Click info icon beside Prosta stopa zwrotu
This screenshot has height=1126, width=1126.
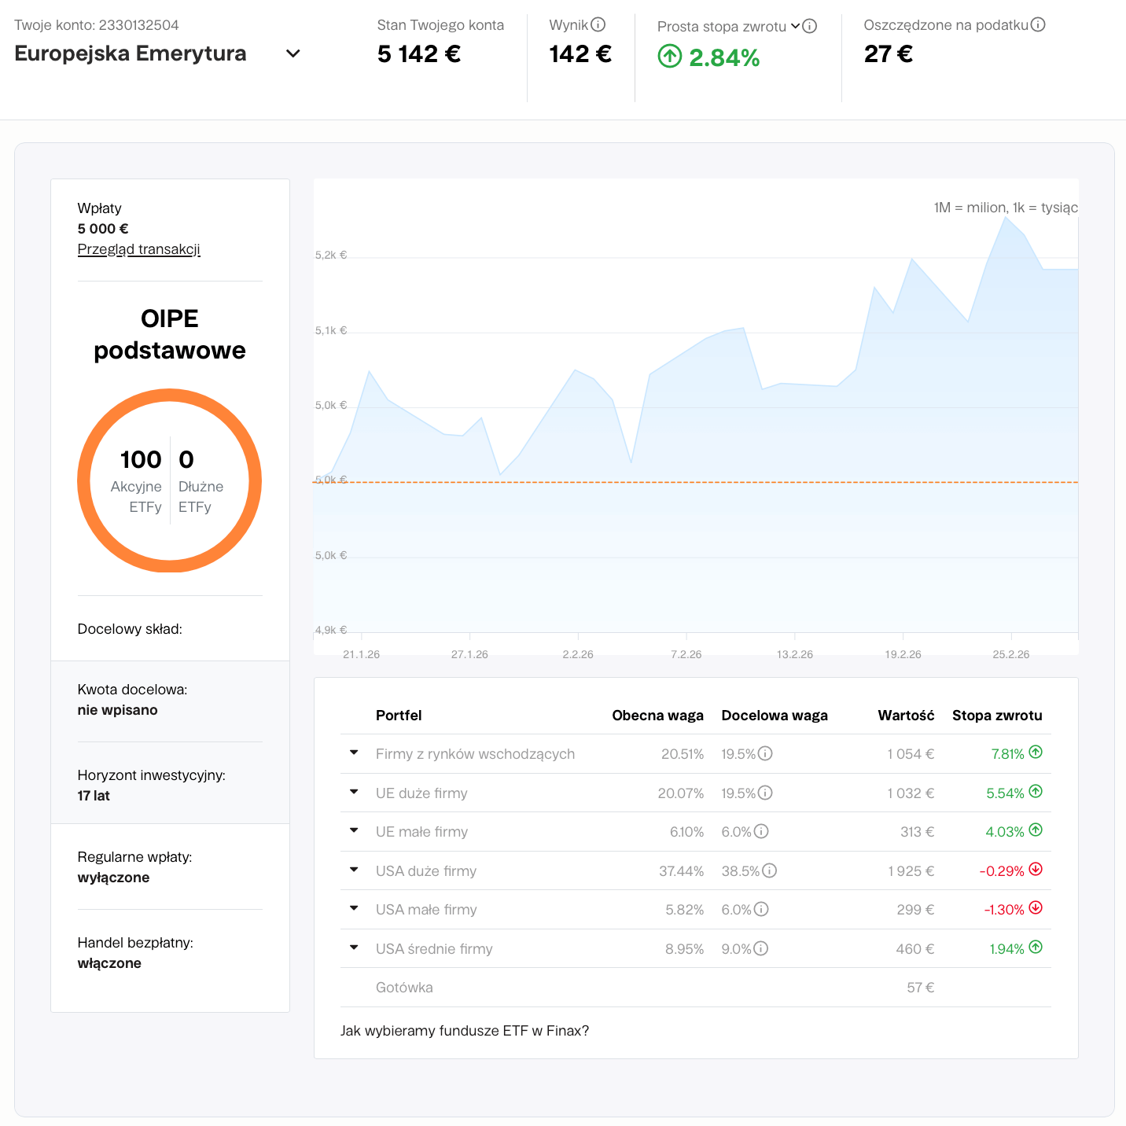click(x=810, y=26)
